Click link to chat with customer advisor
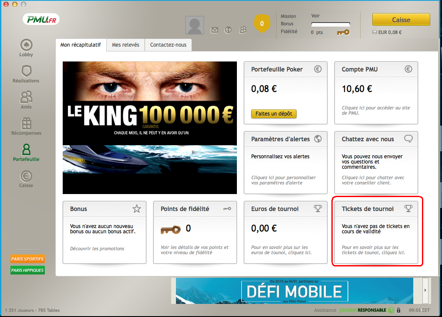Viewport: 442px width, 317px height. tap(373, 180)
